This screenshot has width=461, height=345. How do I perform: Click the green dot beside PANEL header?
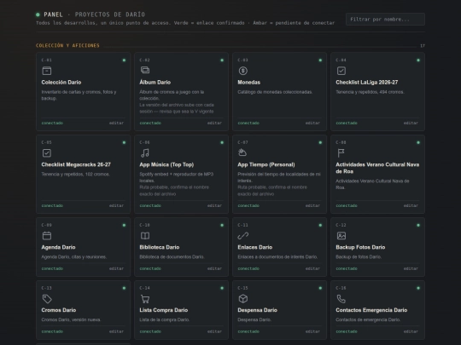(x=38, y=14)
